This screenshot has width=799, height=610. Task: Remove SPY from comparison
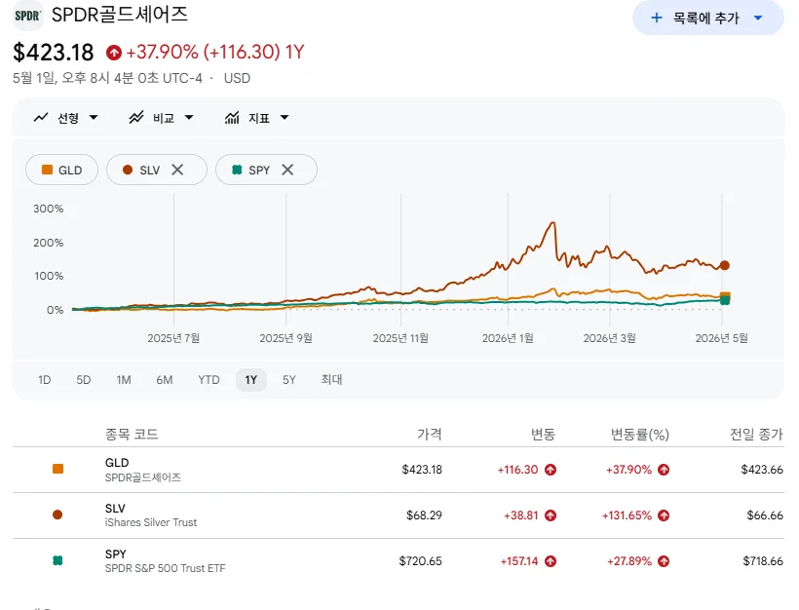[287, 170]
